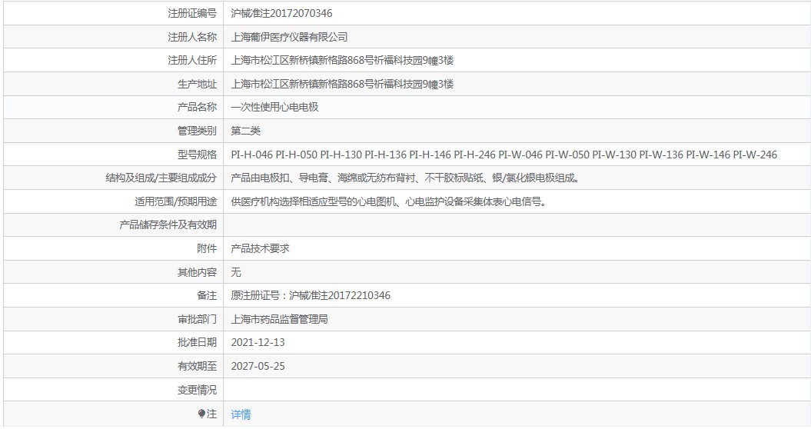Screen dimensions: 811x429
Task: Select attachment value 产品技术要求
Action: point(260,248)
